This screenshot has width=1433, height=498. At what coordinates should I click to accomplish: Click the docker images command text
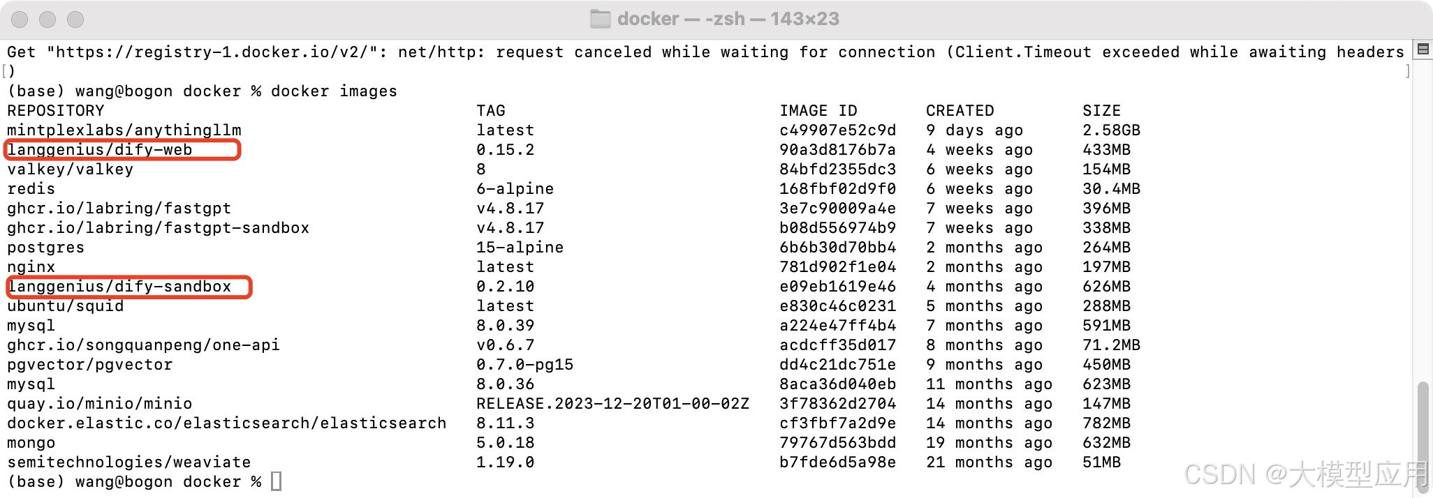coord(334,91)
